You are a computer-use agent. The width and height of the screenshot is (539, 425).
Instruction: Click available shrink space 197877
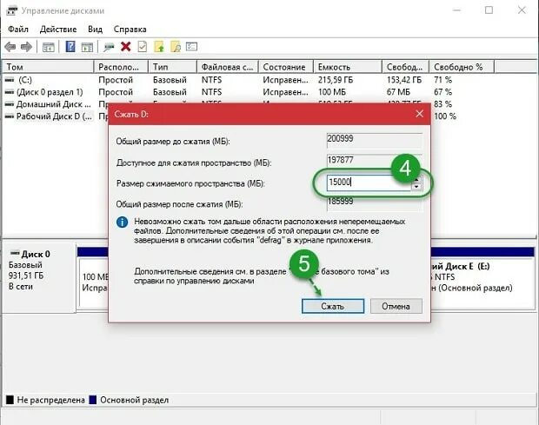pos(375,161)
